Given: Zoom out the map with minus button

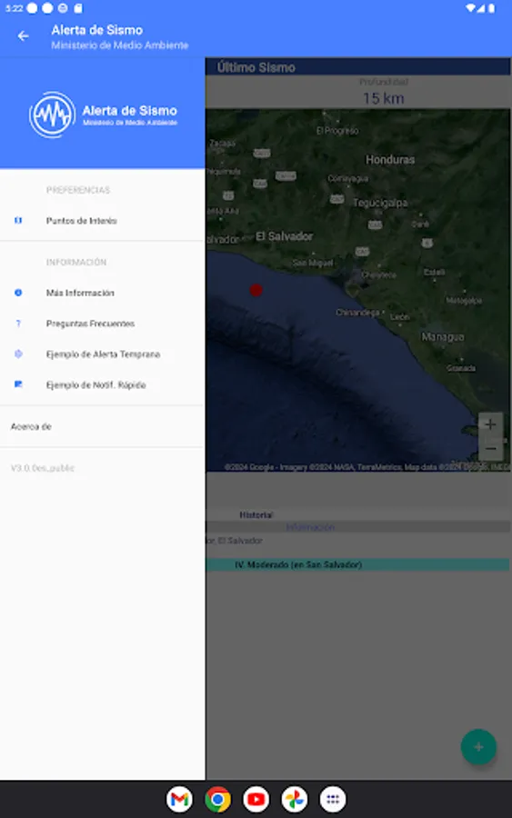Looking at the screenshot, I should pyautogui.click(x=490, y=449).
